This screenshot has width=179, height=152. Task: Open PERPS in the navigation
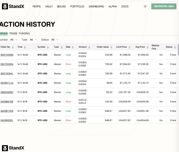point(37,7)
